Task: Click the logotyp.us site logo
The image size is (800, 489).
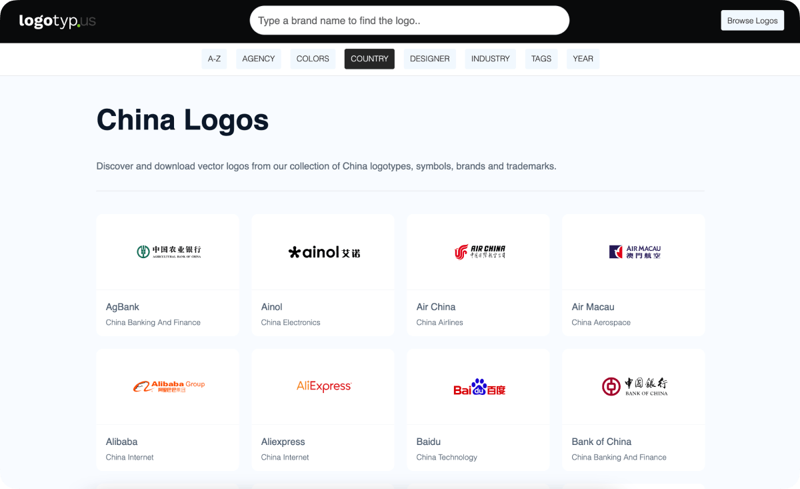Action: 57,21
